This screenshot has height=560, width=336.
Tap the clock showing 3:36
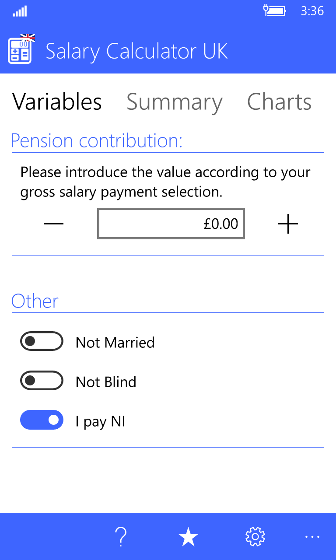[312, 11]
